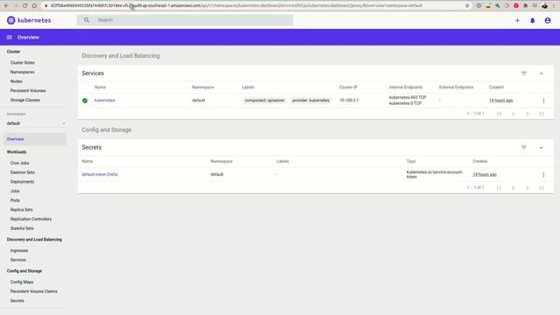Filter the Secrets table
Image resolution: width=560 pixels, height=315 pixels.
(x=523, y=148)
